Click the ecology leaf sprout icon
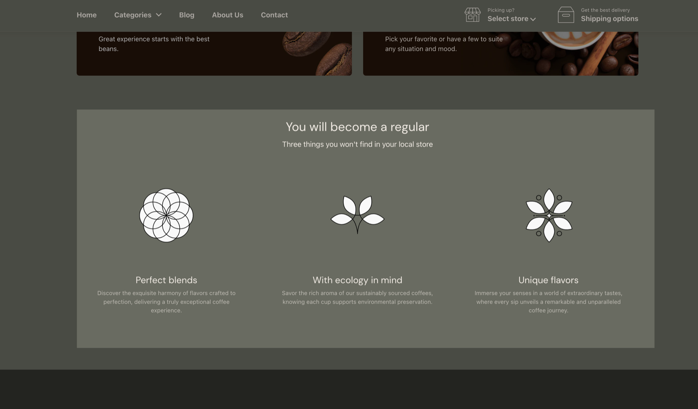The width and height of the screenshot is (698, 409). pyautogui.click(x=357, y=215)
